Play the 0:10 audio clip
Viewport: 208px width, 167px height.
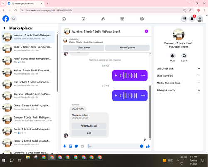[x=116, y=76]
